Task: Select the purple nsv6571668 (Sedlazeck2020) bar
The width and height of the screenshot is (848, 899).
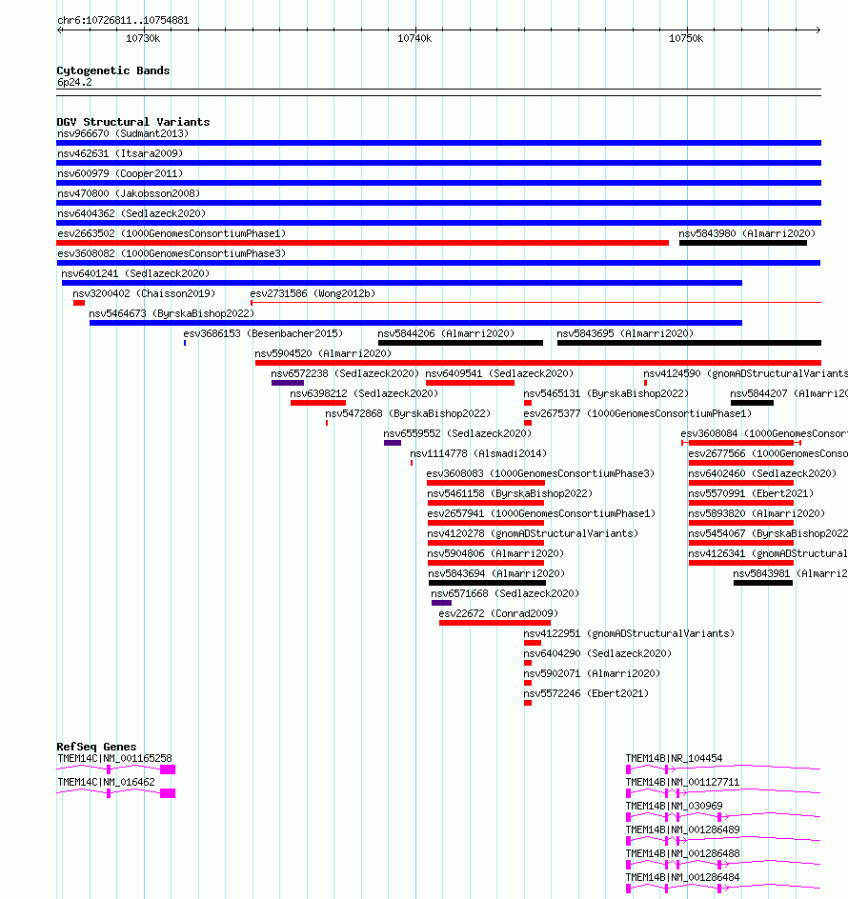Action: point(442,603)
